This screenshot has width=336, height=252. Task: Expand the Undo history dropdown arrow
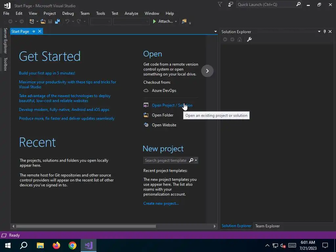[x=73, y=21]
